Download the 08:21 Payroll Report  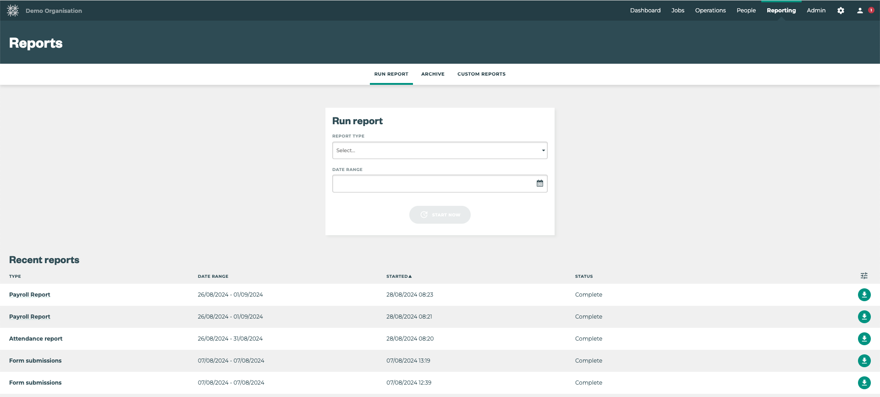(x=864, y=317)
